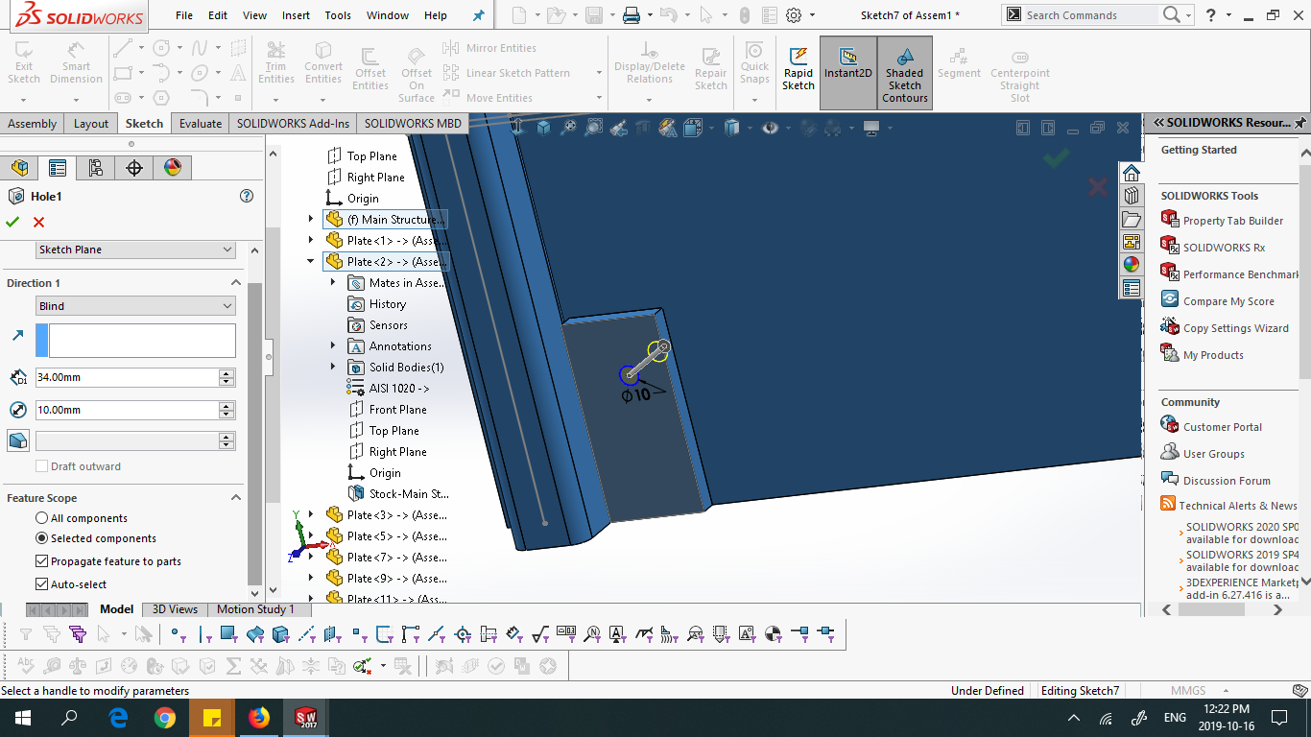Screen dimensions: 1311x737
Task: Open Firefox from the taskbar
Action: [258, 718]
